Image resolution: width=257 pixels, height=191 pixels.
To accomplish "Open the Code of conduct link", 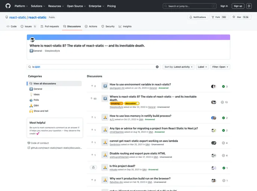I will pyautogui.click(x=38, y=143).
